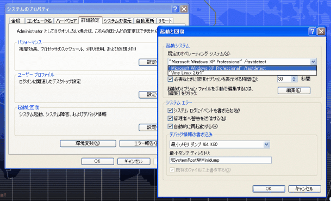Image resolution: width=331 pixels, height=201 pixels.
Task: Click the 編集(E) button
Action: click(x=294, y=90)
